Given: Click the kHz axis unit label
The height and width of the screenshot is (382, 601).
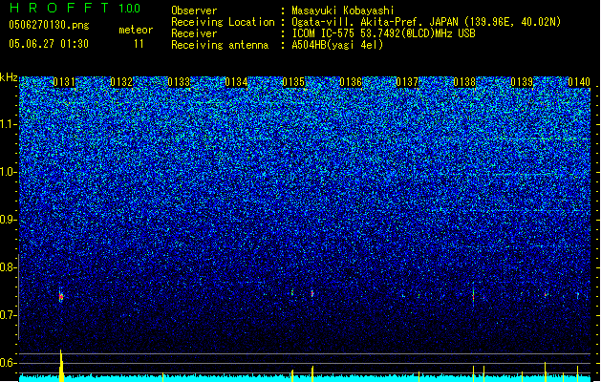Looking at the screenshot, I should pyautogui.click(x=9, y=77).
